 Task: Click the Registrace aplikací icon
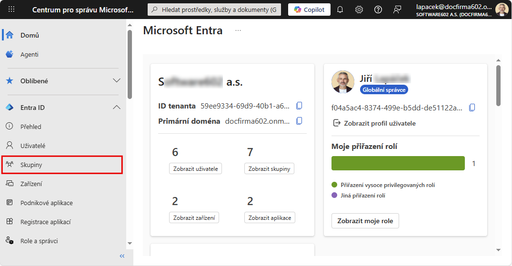10,221
